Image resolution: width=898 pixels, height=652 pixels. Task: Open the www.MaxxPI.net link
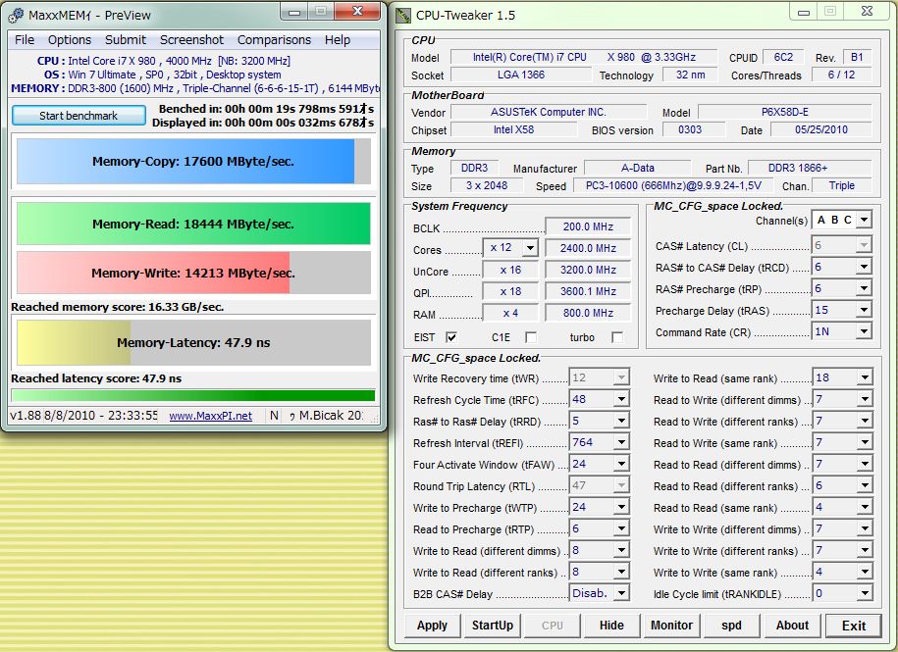210,416
